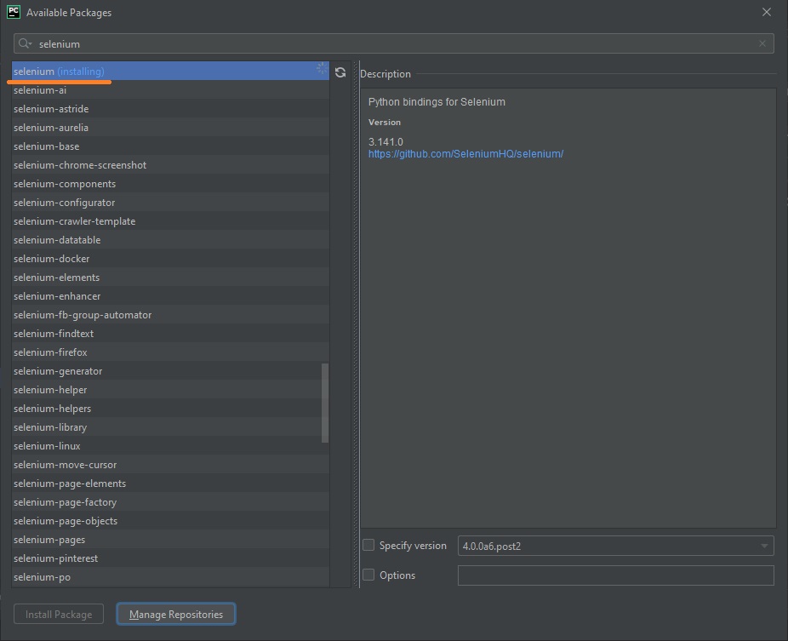
Task: Select selenium-configurator package
Action: pyautogui.click(x=170, y=202)
